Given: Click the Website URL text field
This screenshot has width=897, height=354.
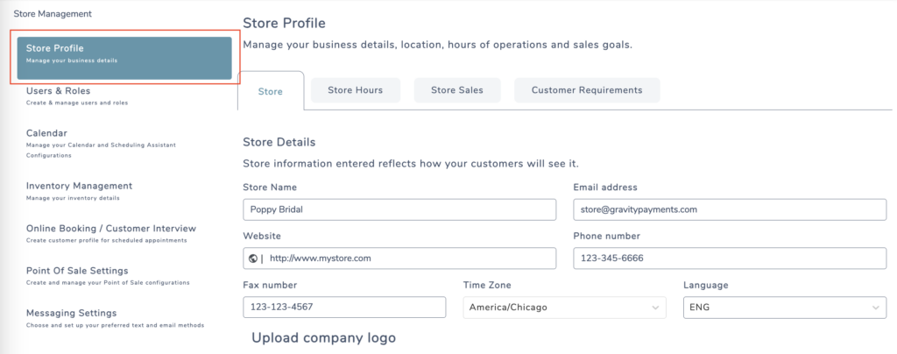Looking at the screenshot, I should pos(399,258).
